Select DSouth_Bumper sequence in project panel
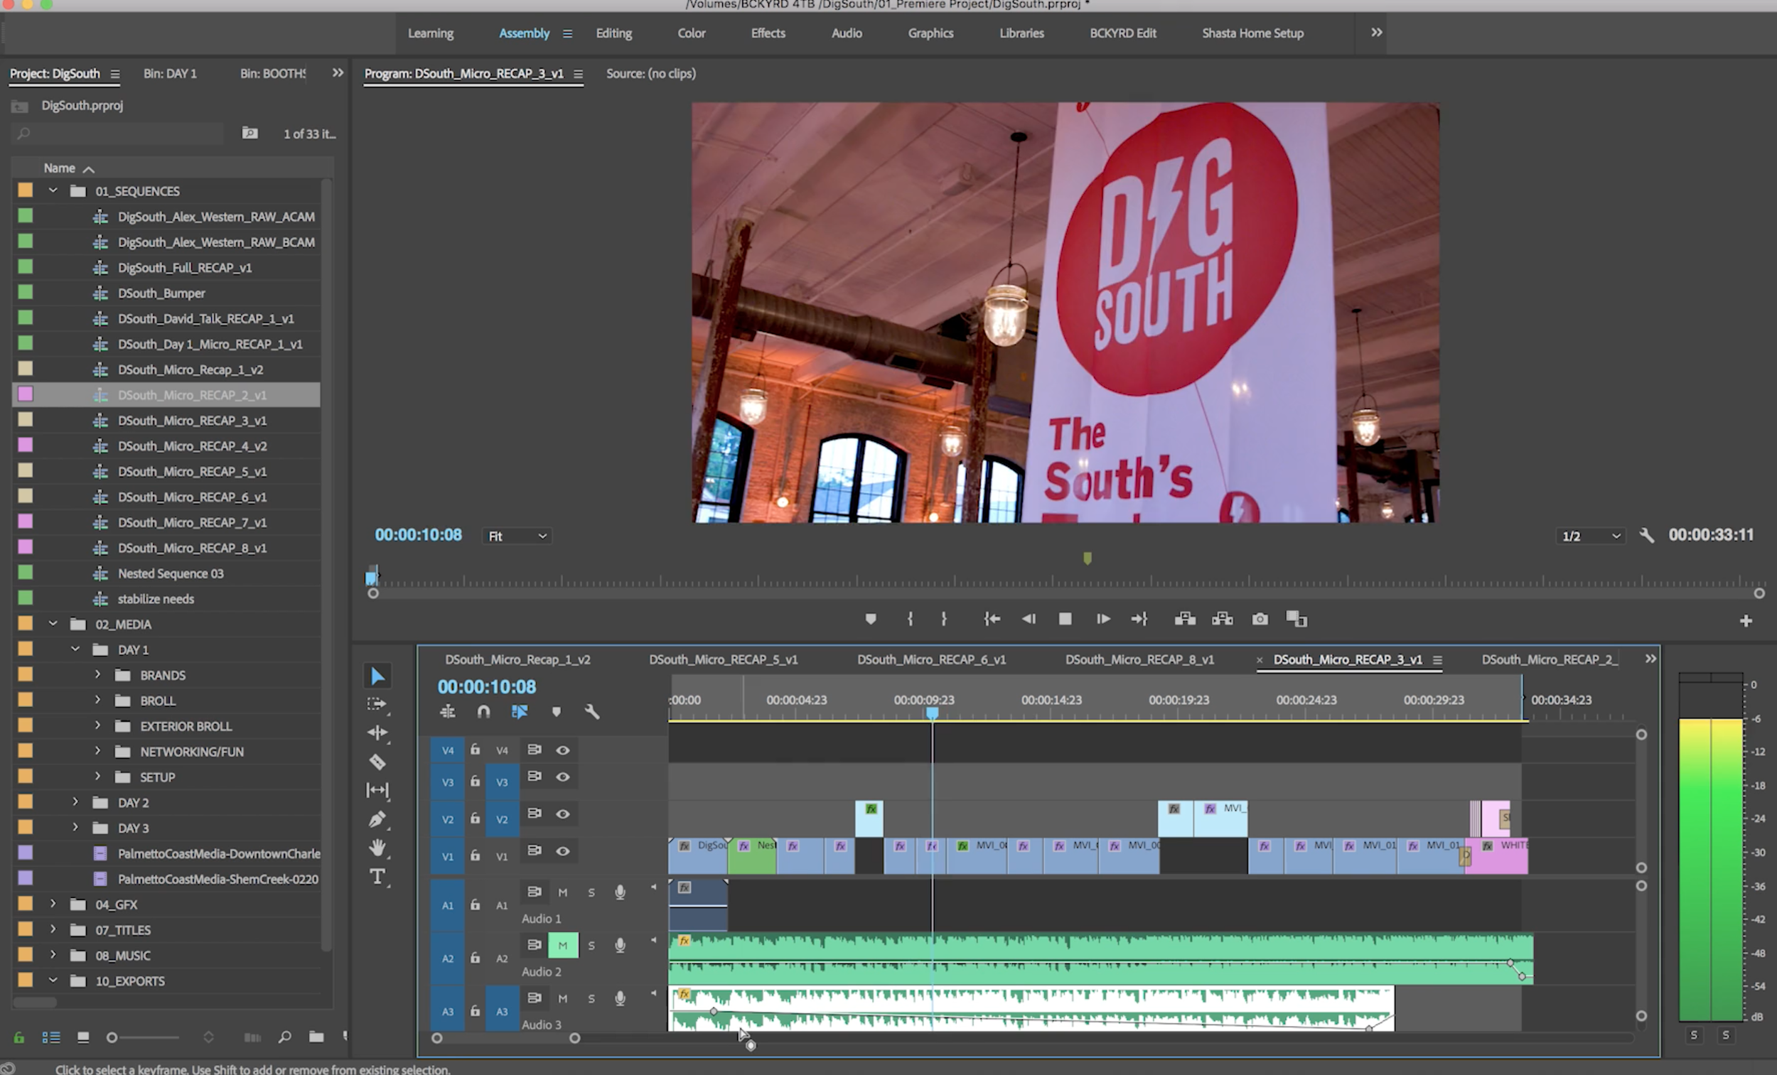This screenshot has height=1075, width=1777. click(161, 293)
